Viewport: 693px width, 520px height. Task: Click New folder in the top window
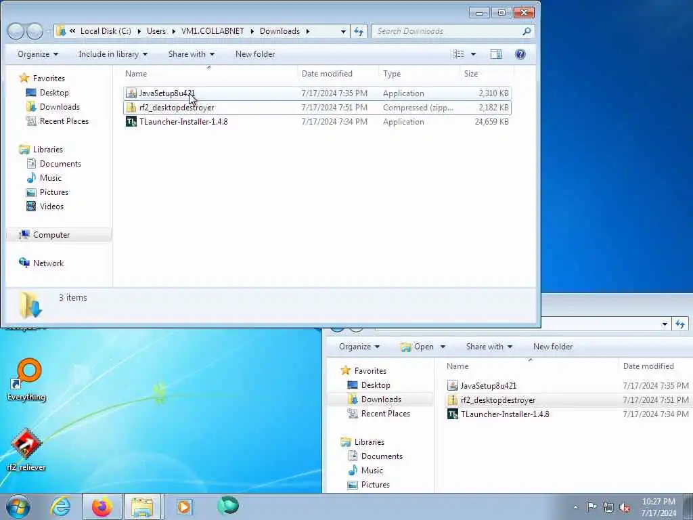point(255,54)
